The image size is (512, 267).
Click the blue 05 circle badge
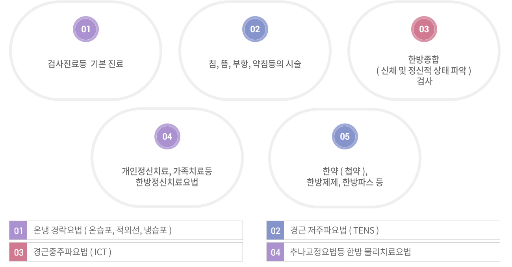tap(345, 136)
